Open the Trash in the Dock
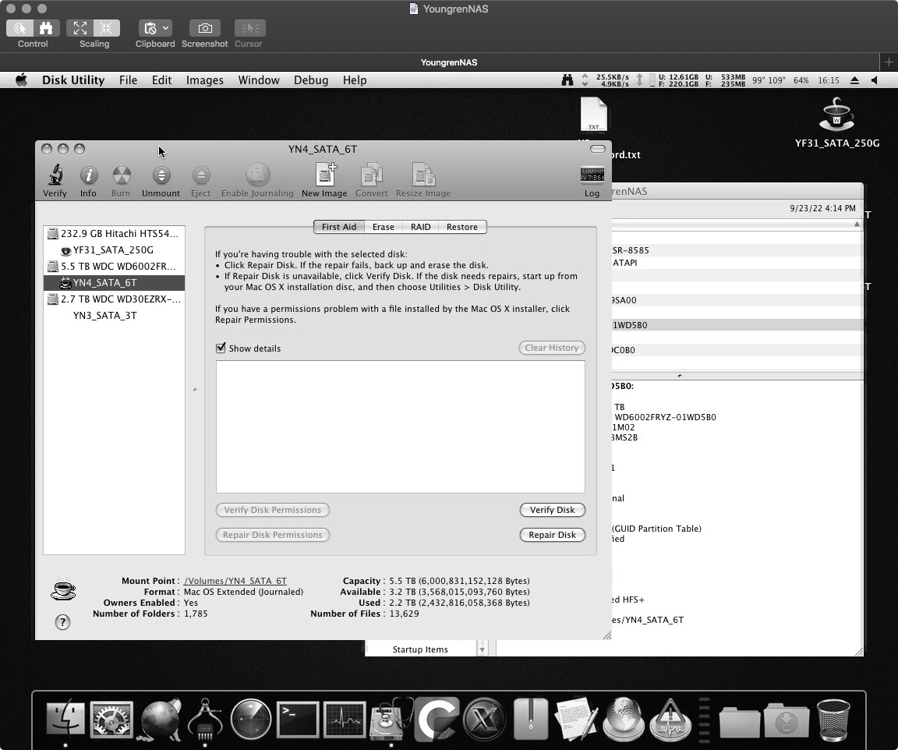898x750 pixels. pyautogui.click(x=833, y=720)
